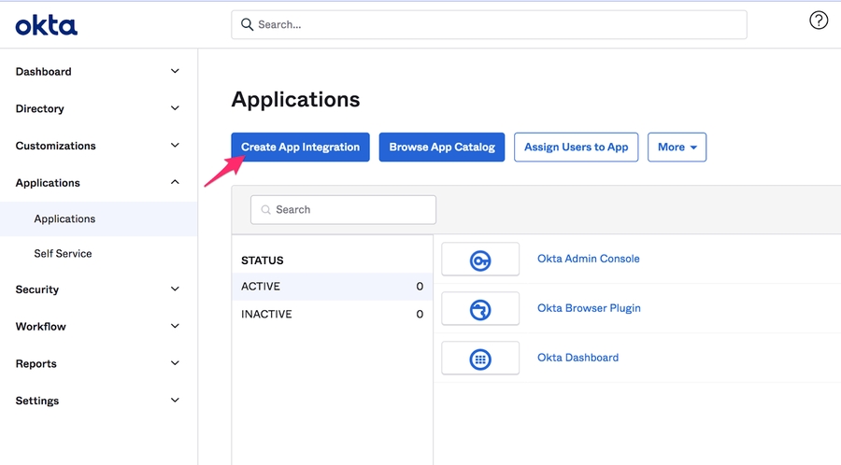Expand the Directory sidebar section
The width and height of the screenshot is (841, 465).
tap(175, 109)
